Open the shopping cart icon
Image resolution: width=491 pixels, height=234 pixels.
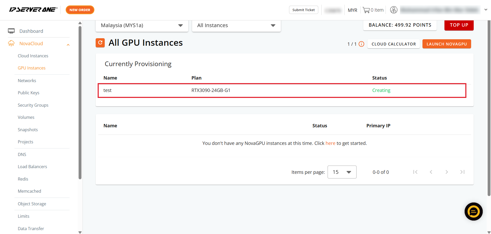click(366, 10)
